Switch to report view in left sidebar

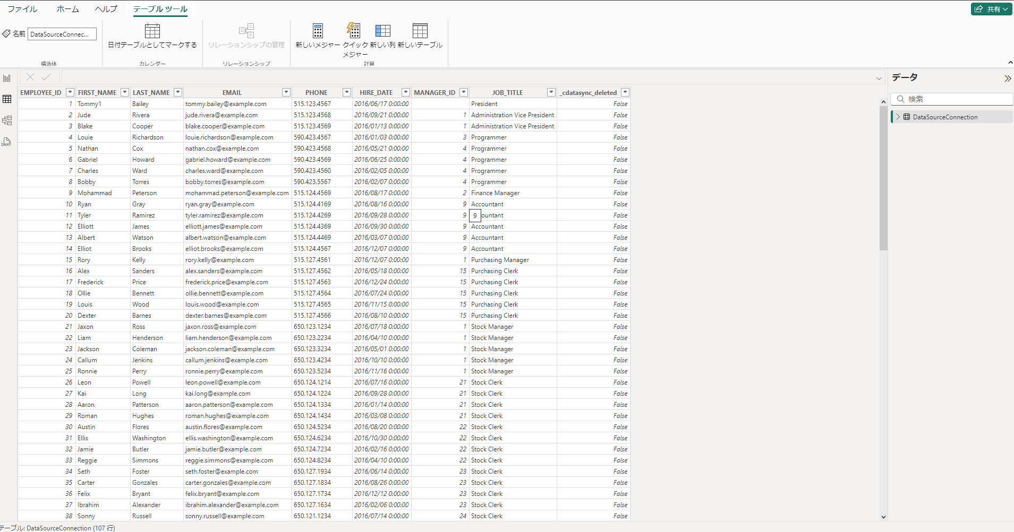pos(7,77)
